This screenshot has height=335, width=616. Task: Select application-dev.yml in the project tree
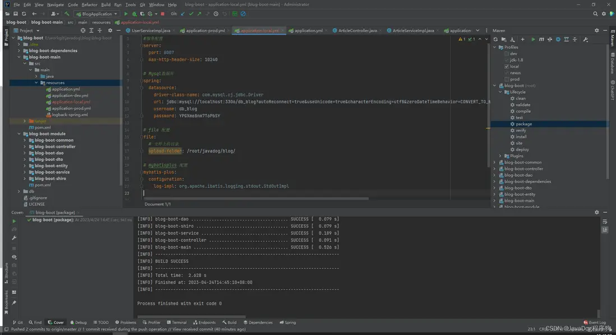click(70, 95)
